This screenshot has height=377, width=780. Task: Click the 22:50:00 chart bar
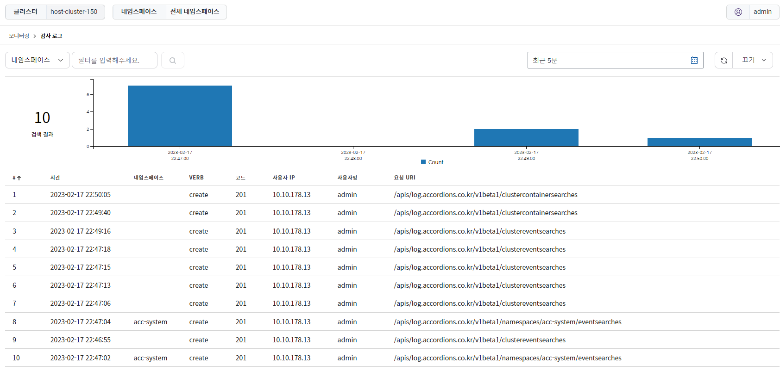click(x=699, y=142)
